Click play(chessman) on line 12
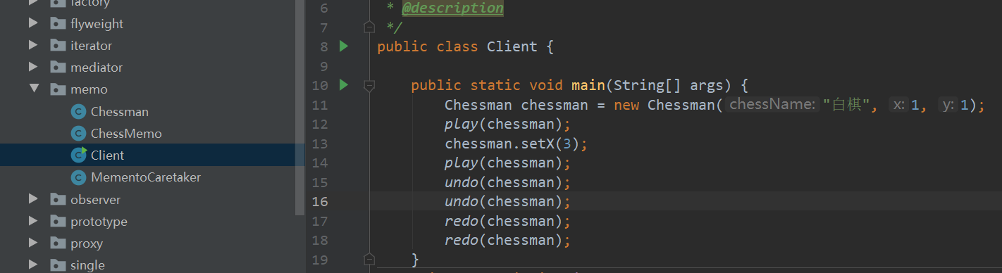The image size is (1002, 273). coord(507,124)
